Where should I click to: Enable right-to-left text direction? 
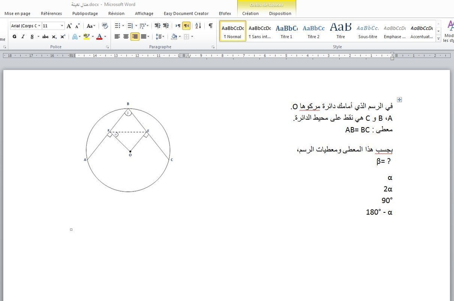[186, 26]
